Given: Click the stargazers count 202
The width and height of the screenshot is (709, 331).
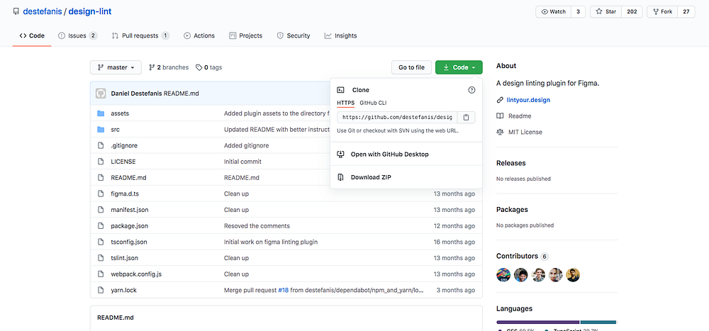Looking at the screenshot, I should point(632,12).
